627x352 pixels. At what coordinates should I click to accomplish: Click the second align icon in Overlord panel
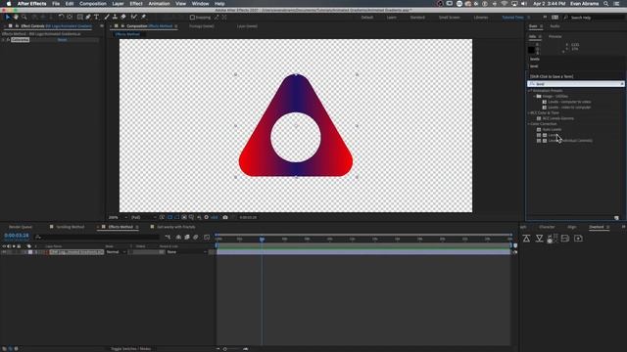539,239
